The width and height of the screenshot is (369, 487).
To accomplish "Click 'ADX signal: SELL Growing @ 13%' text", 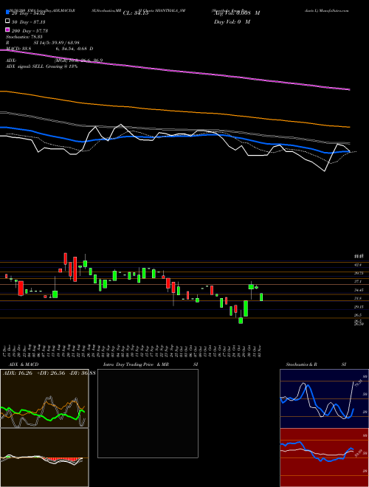I will [41, 66].
